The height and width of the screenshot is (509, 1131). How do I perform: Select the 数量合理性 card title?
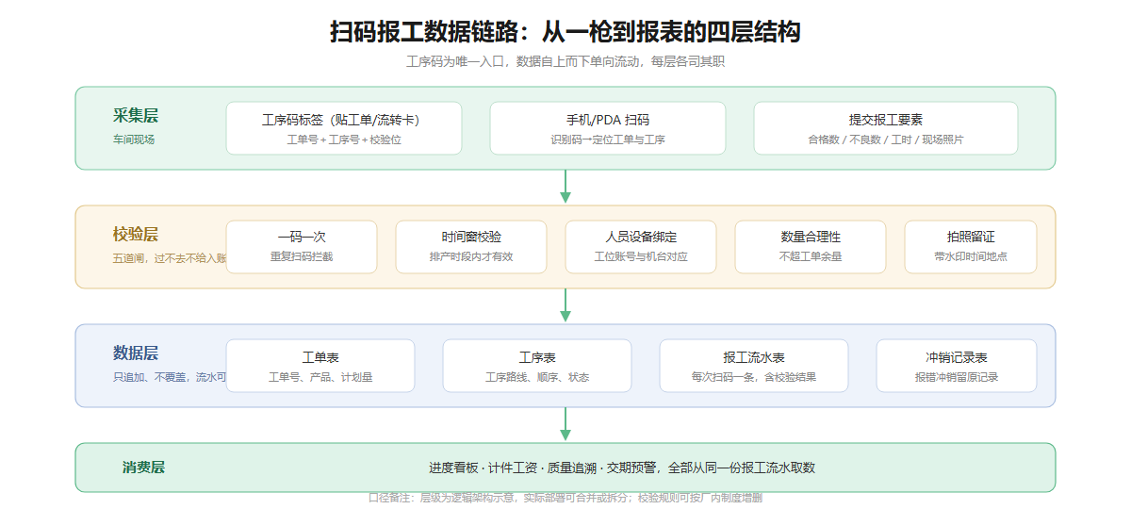point(811,237)
